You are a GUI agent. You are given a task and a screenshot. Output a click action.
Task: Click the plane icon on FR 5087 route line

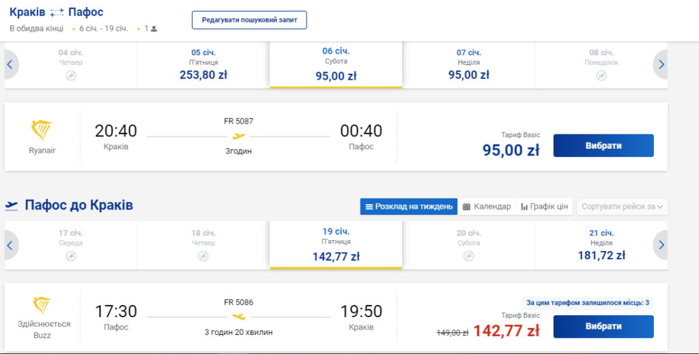pyautogui.click(x=238, y=136)
